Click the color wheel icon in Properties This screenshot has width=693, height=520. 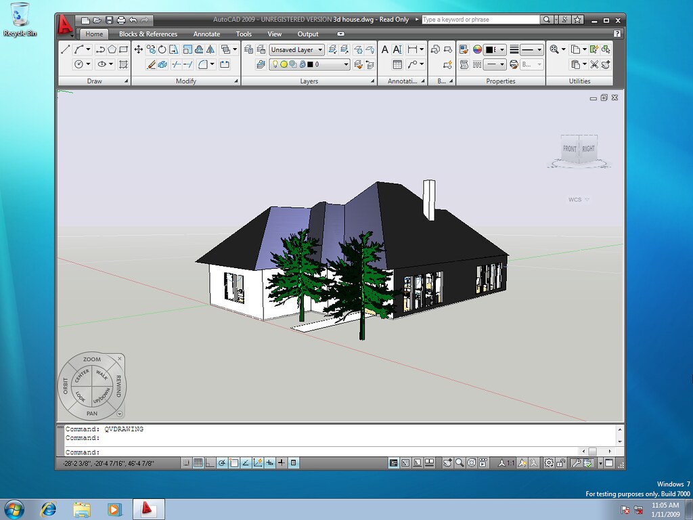[477, 49]
